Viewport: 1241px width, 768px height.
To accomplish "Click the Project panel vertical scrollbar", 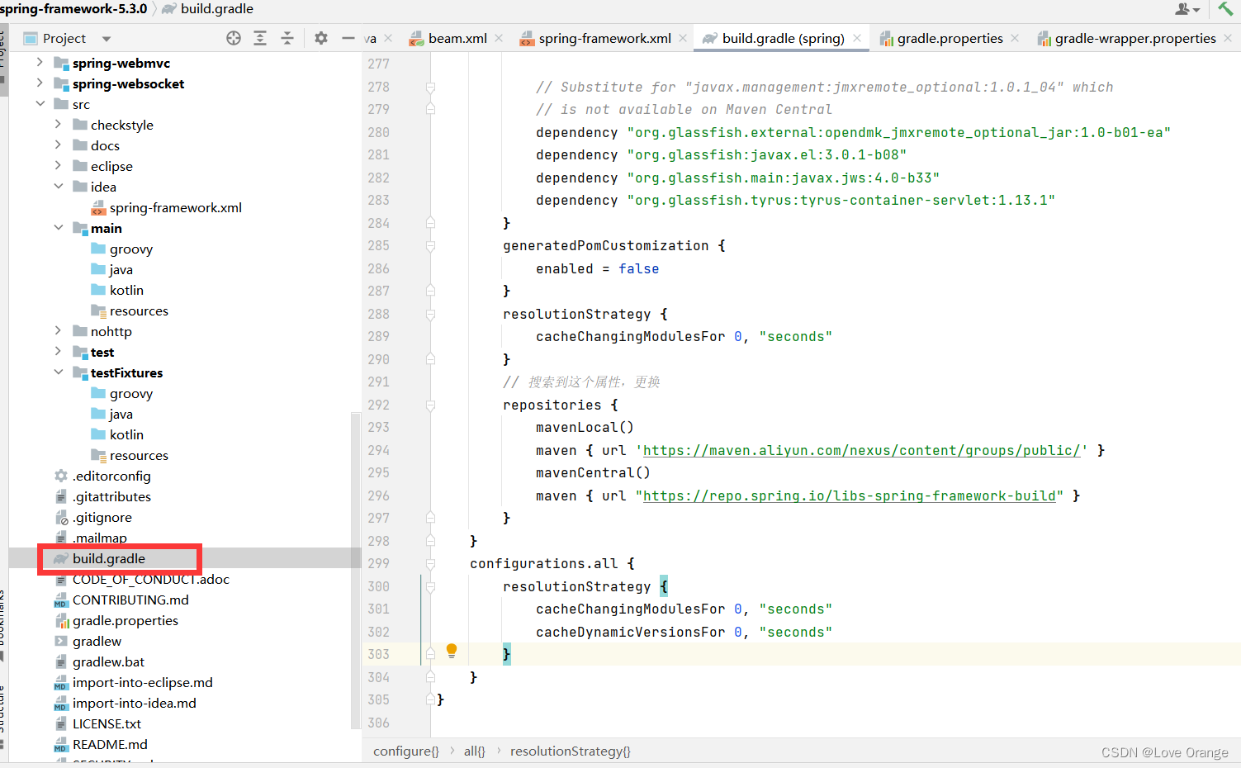I will (356, 570).
